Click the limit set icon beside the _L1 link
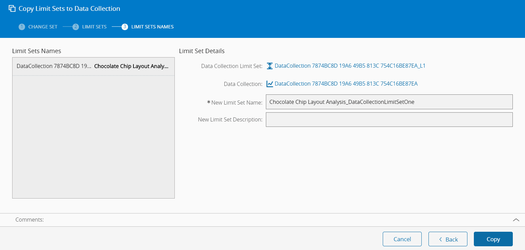Image resolution: width=525 pixels, height=250 pixels. coord(270,66)
